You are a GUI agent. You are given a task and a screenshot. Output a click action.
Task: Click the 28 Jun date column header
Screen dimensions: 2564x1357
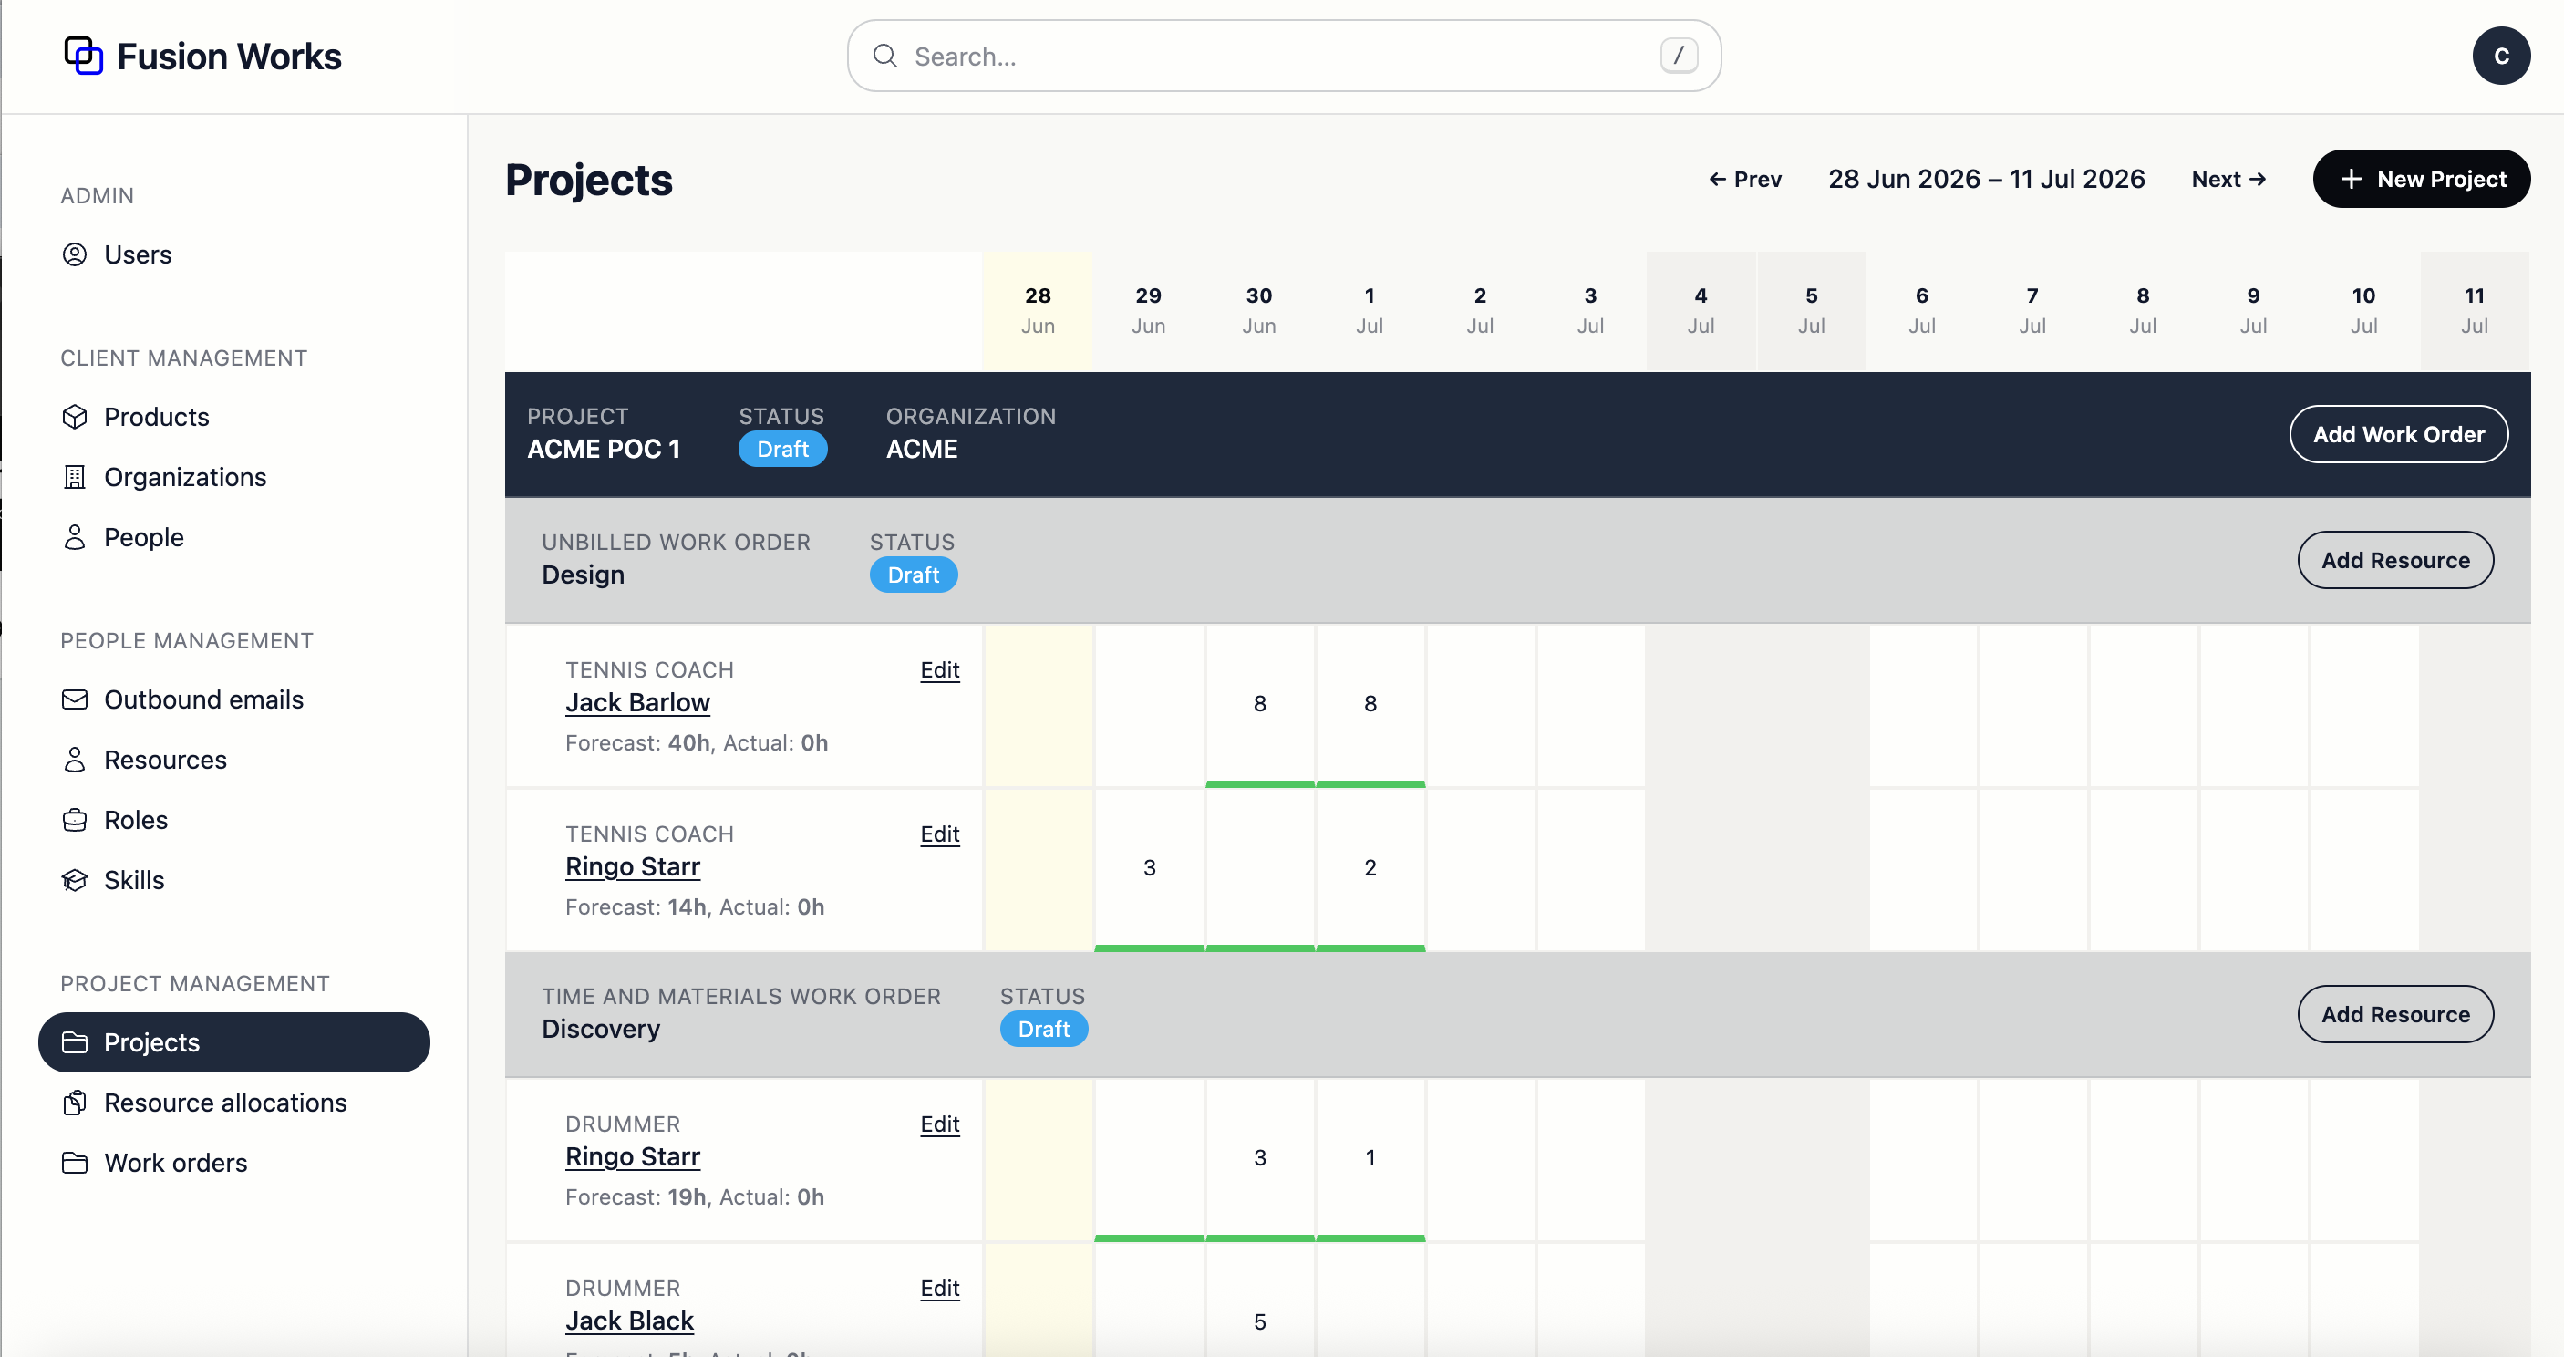click(x=1037, y=311)
